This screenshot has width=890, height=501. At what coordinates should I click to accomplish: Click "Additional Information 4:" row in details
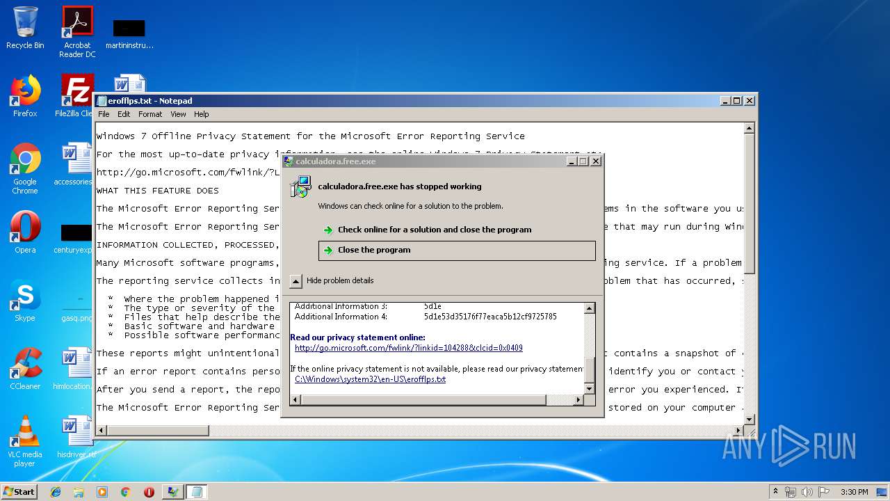tap(426, 317)
